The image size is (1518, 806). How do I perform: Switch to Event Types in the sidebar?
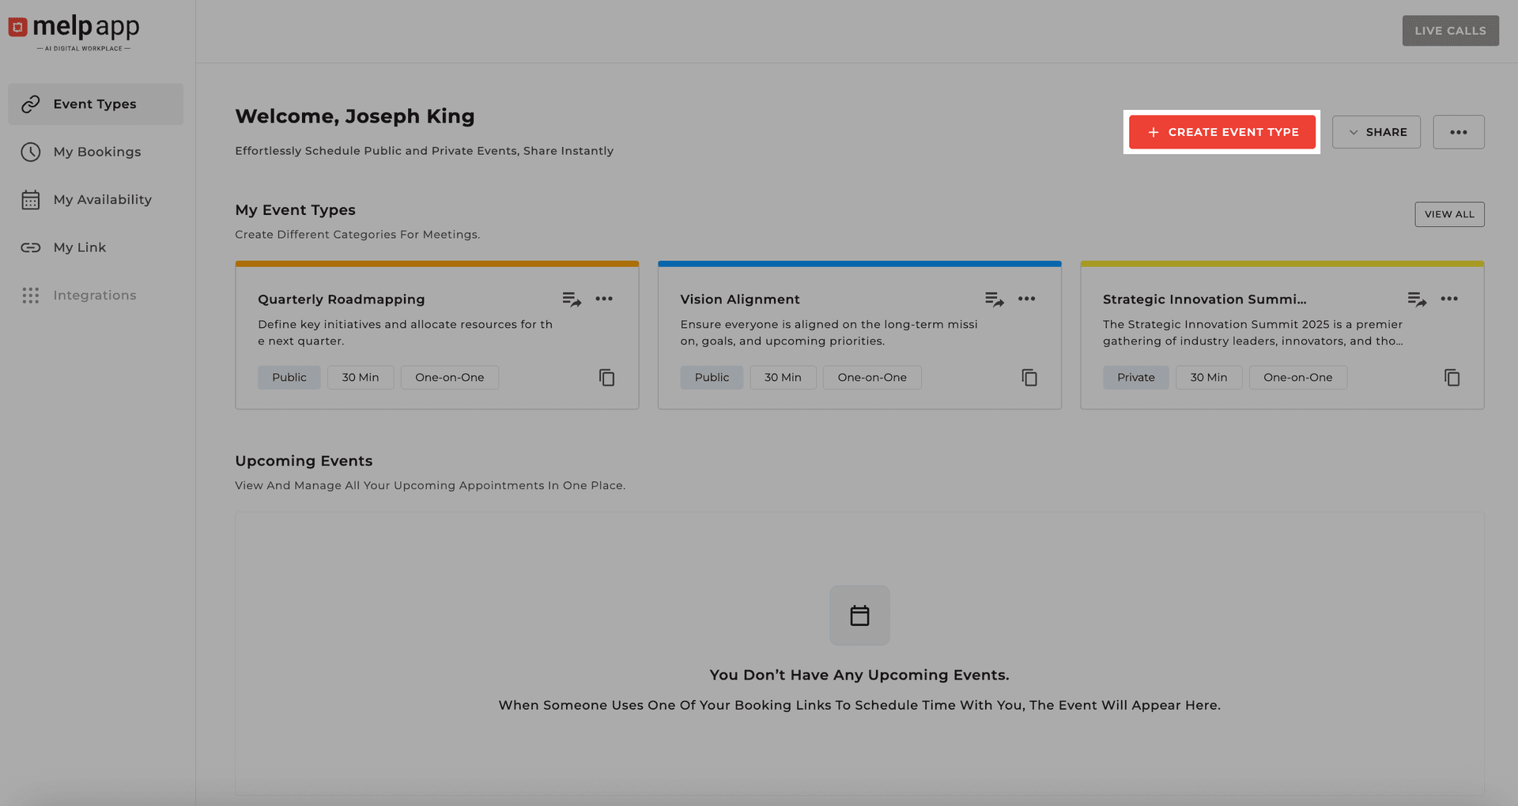pyautogui.click(x=94, y=104)
